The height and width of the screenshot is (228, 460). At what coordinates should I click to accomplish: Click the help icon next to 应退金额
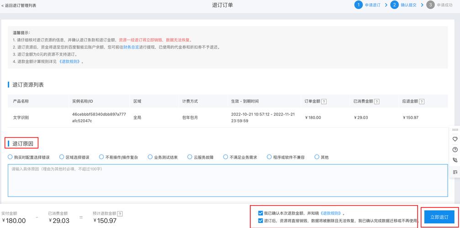[x=421, y=102]
